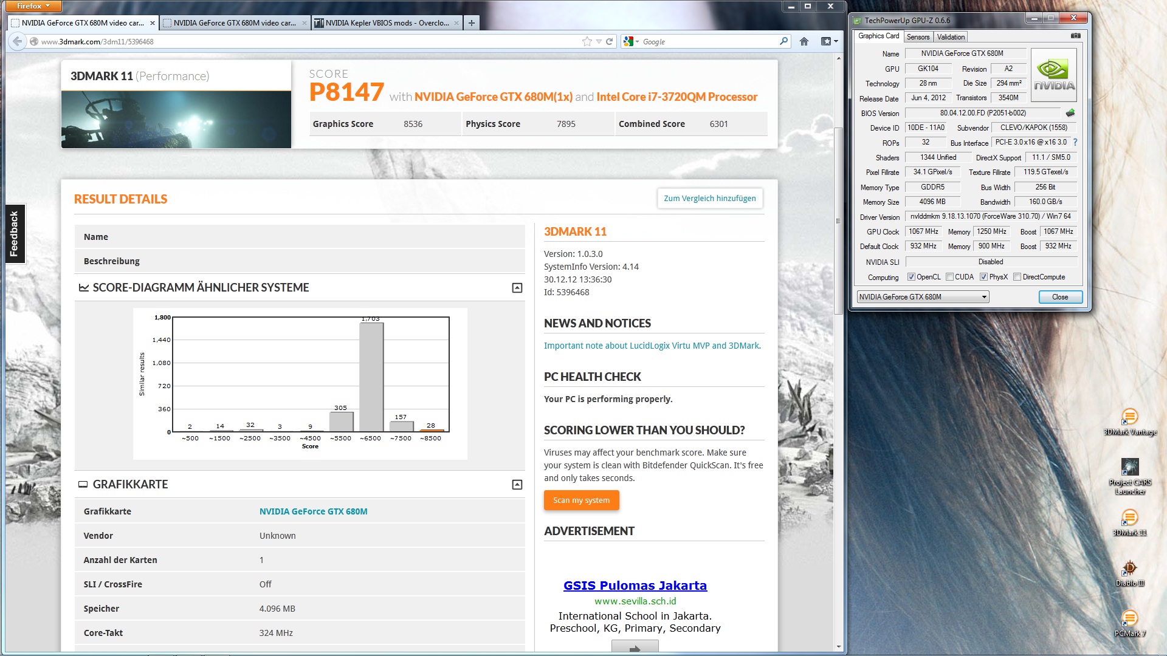The width and height of the screenshot is (1167, 656).
Task: Click Driver Version value in GPU-Z
Action: pos(991,216)
